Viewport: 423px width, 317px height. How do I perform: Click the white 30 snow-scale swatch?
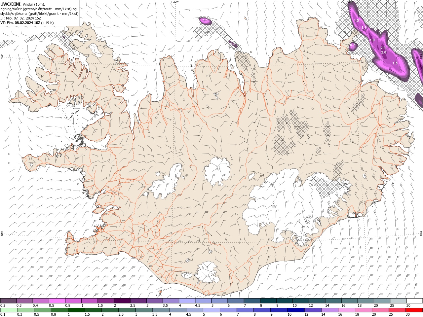pyautogui.click(x=414, y=301)
